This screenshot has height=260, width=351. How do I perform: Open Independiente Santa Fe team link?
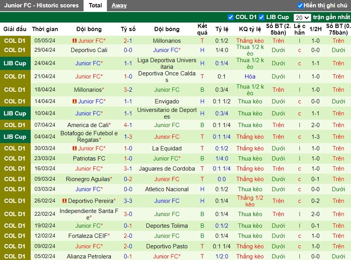[89, 214]
